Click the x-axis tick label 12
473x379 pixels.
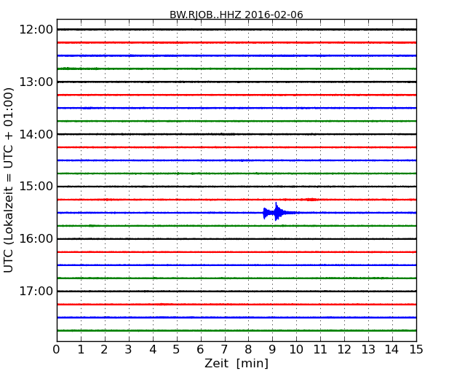coord(344,349)
